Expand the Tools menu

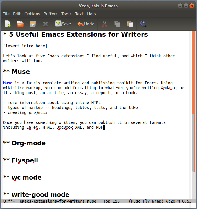pos(66,14)
